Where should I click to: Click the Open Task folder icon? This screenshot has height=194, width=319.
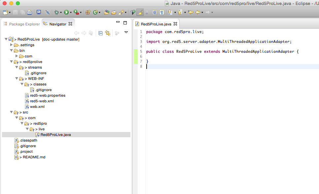[x=114, y=13]
